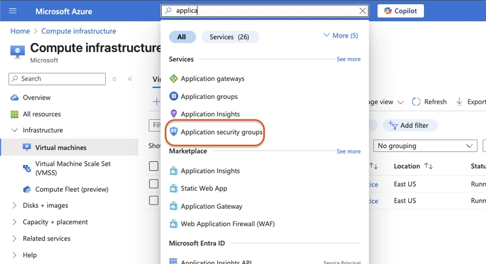Open Marketplace Application Insights result
Viewport: 486px width, 264px height.
point(210,171)
